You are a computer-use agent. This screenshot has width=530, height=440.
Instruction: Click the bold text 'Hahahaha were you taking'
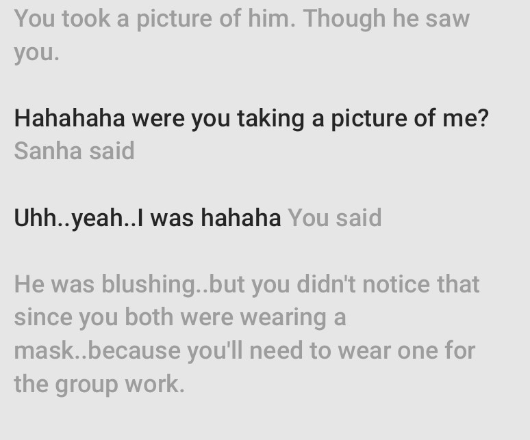(x=159, y=119)
